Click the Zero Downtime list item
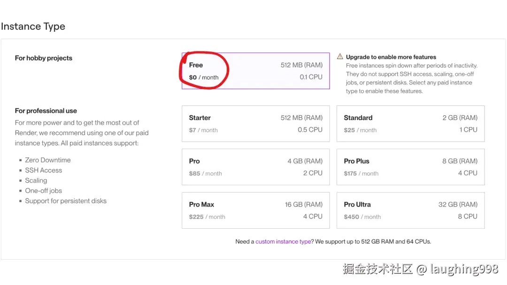507x285 pixels. point(48,160)
